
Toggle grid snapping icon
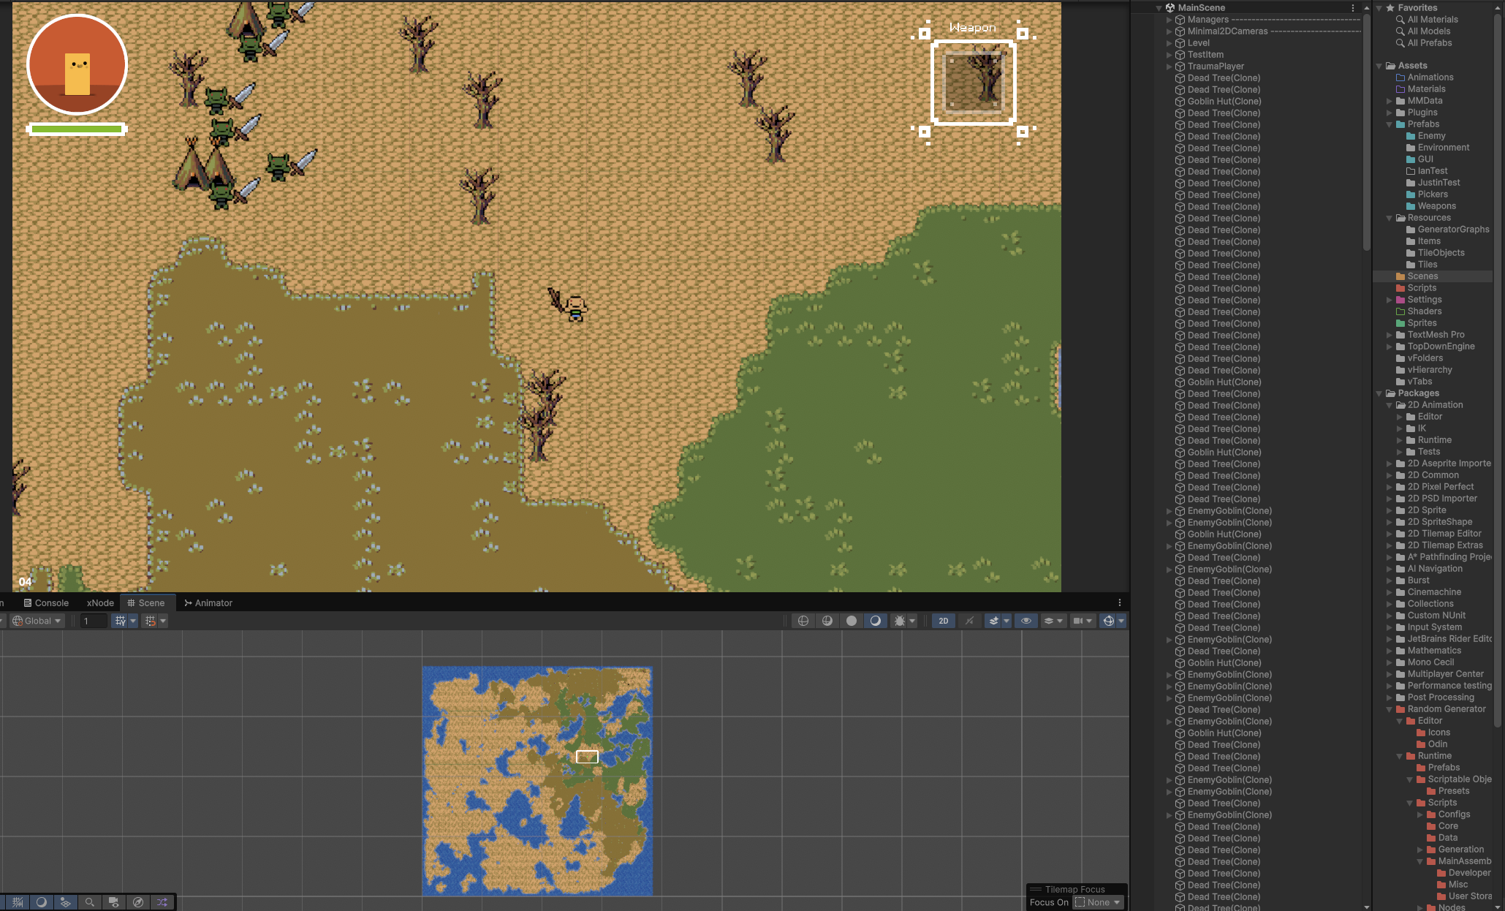point(121,621)
